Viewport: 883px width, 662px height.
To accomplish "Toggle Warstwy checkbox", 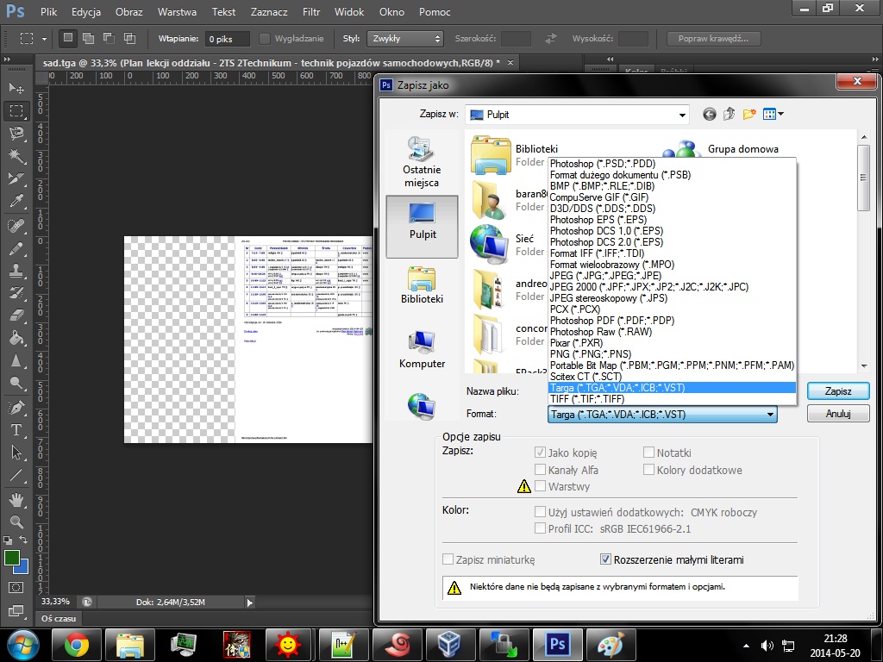I will (540, 485).
